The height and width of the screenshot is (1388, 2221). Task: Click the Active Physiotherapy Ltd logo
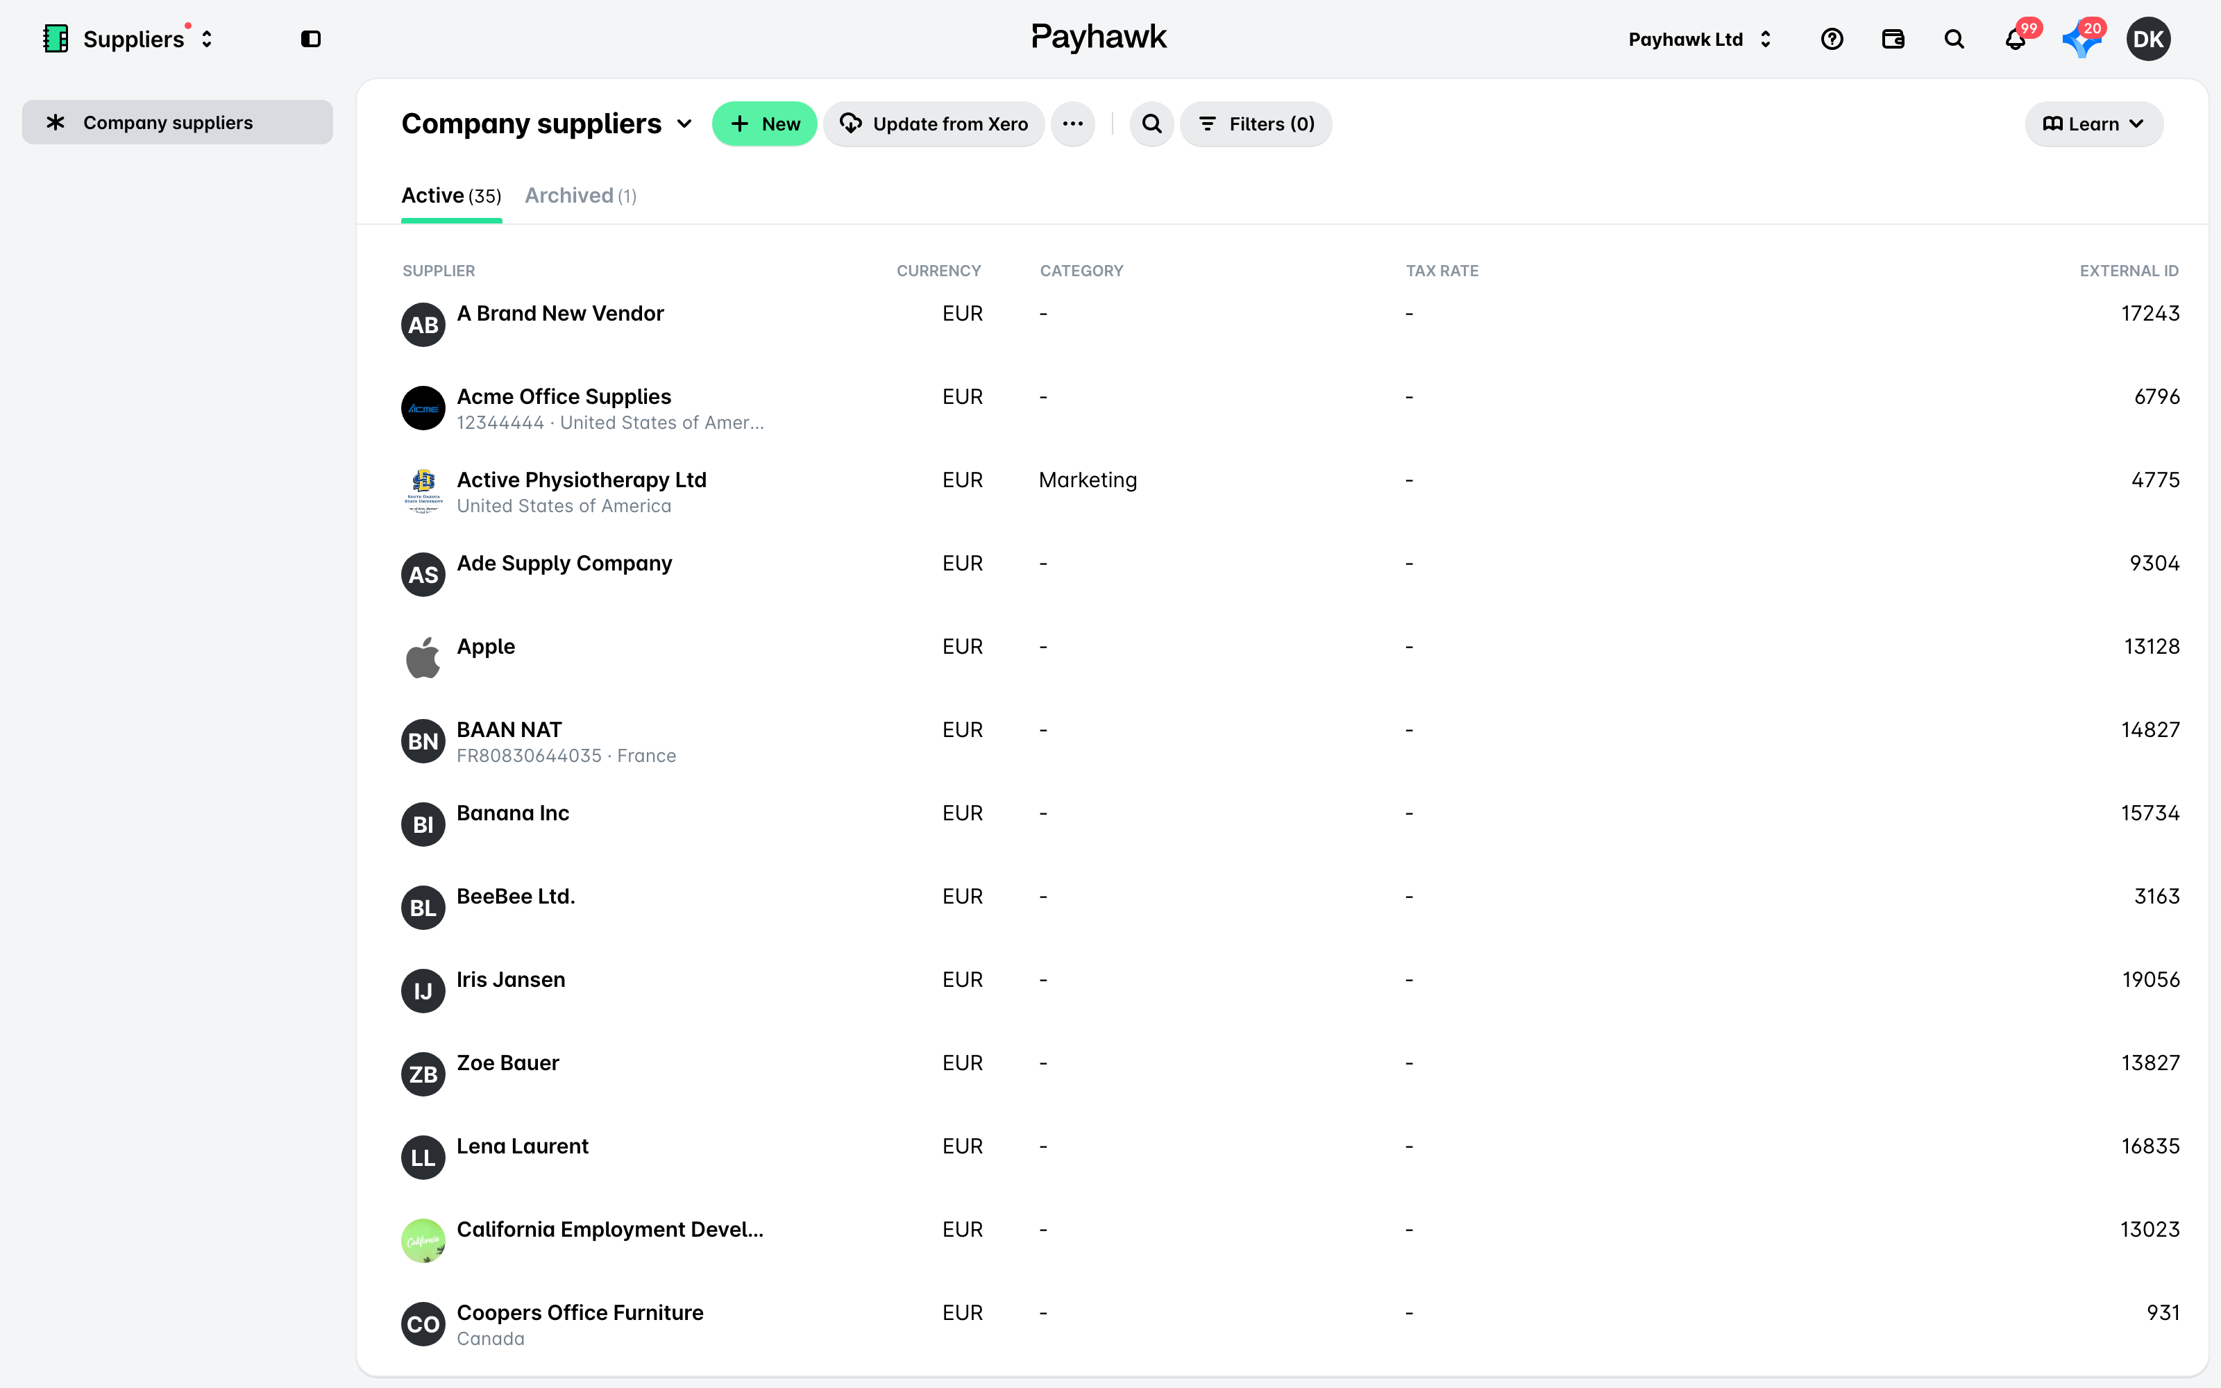(423, 491)
